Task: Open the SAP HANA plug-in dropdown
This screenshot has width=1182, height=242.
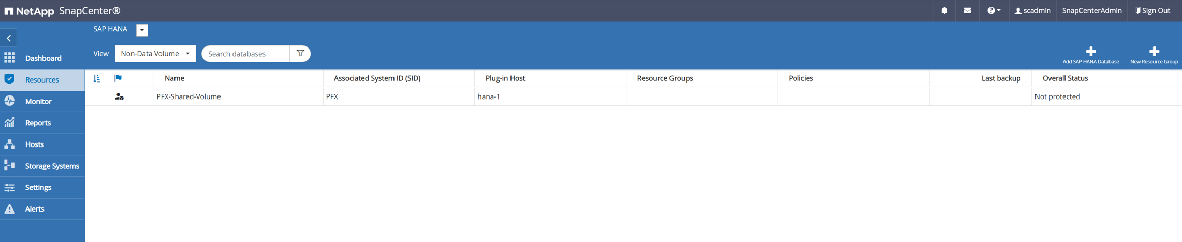Action: point(142,30)
